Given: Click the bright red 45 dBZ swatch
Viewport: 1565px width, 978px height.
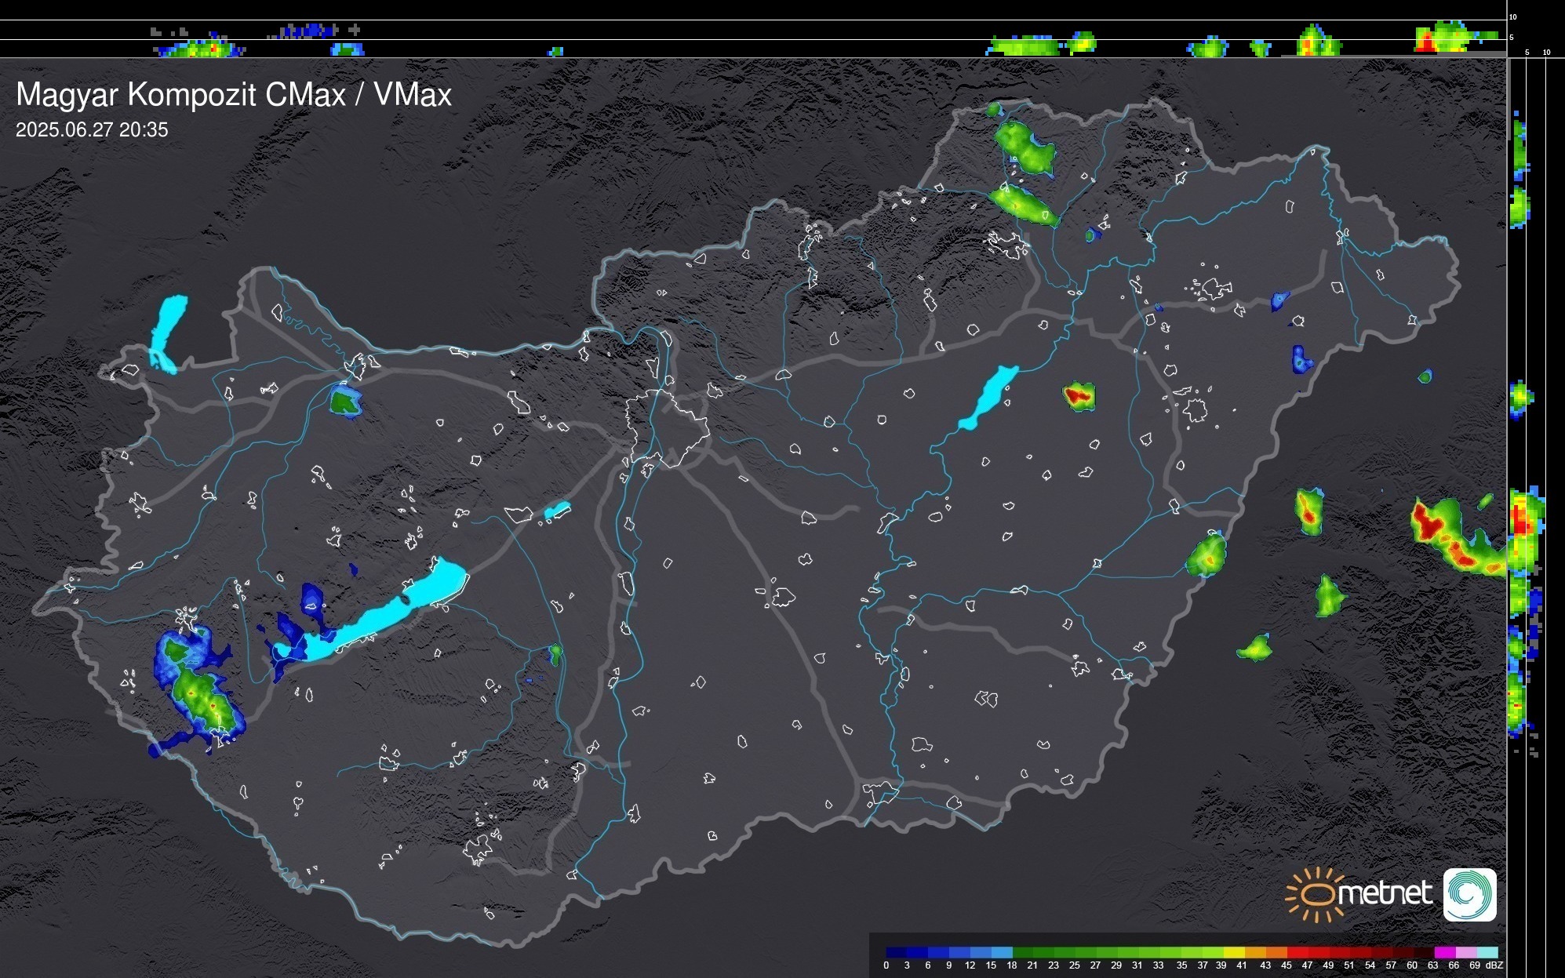Looking at the screenshot, I should [x=1297, y=952].
